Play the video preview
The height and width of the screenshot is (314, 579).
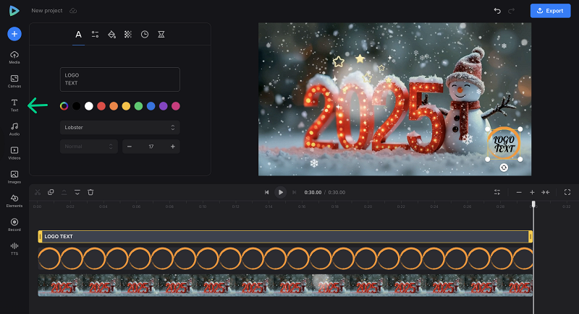tap(281, 192)
